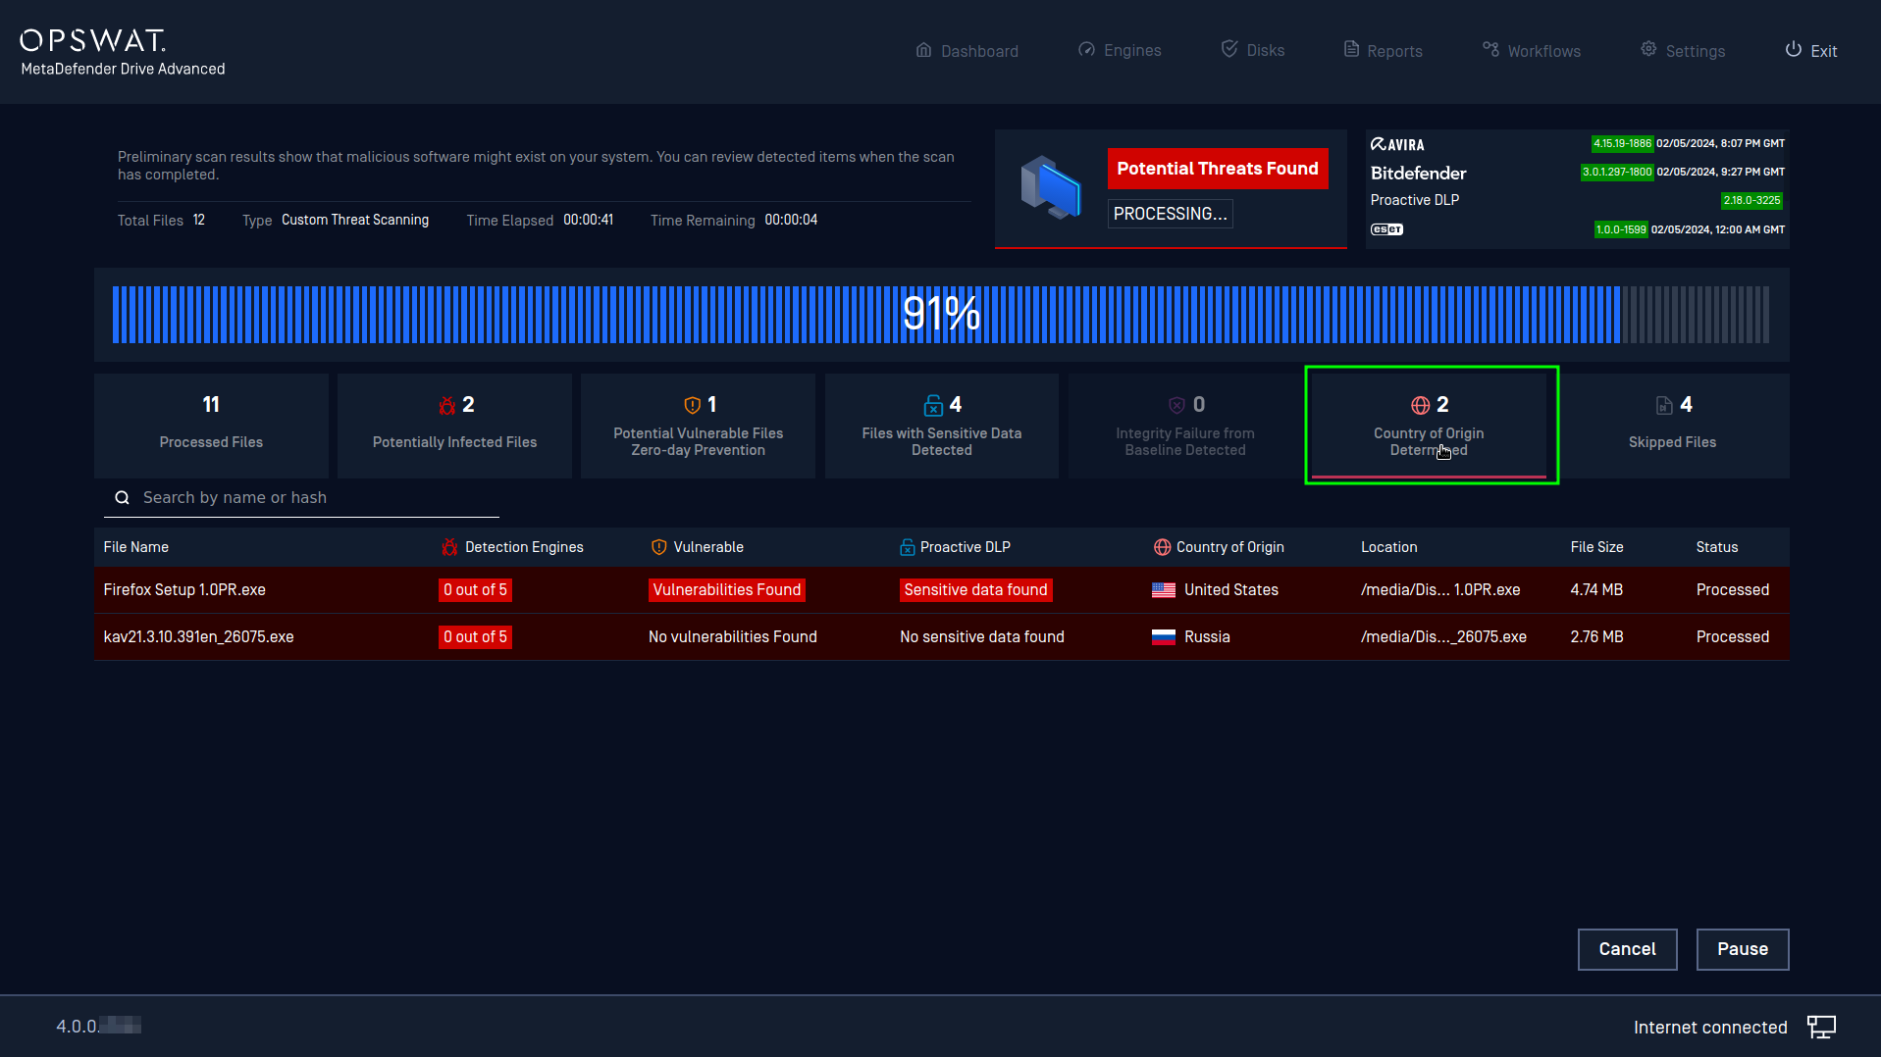Click the shield icon on Potential Vulnerable Files
1881x1057 pixels.
[x=692, y=405]
